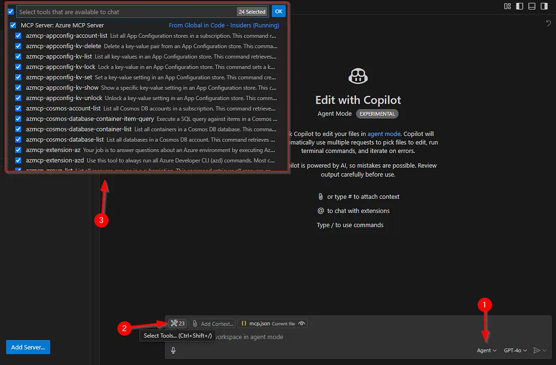Open the agent mode link

coord(384,134)
